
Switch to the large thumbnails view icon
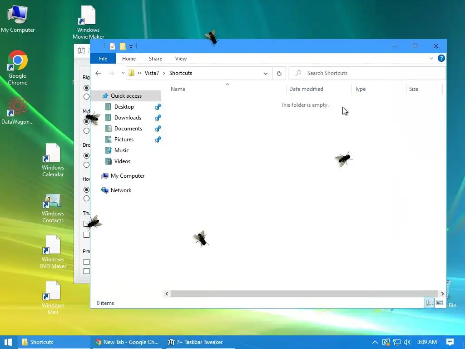coord(440,303)
